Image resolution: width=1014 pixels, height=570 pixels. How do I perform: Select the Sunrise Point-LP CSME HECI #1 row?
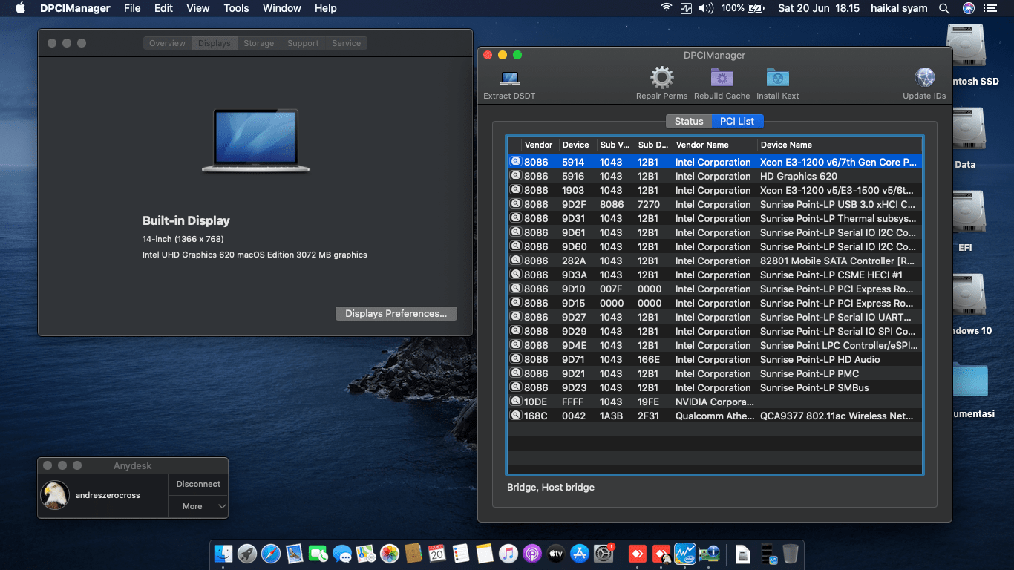[x=715, y=275]
